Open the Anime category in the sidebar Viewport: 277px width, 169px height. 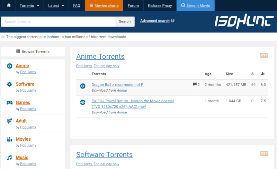22,66
